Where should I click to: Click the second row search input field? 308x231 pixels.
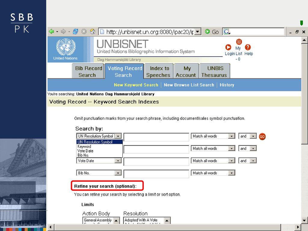pyautogui.click(x=156, y=149)
